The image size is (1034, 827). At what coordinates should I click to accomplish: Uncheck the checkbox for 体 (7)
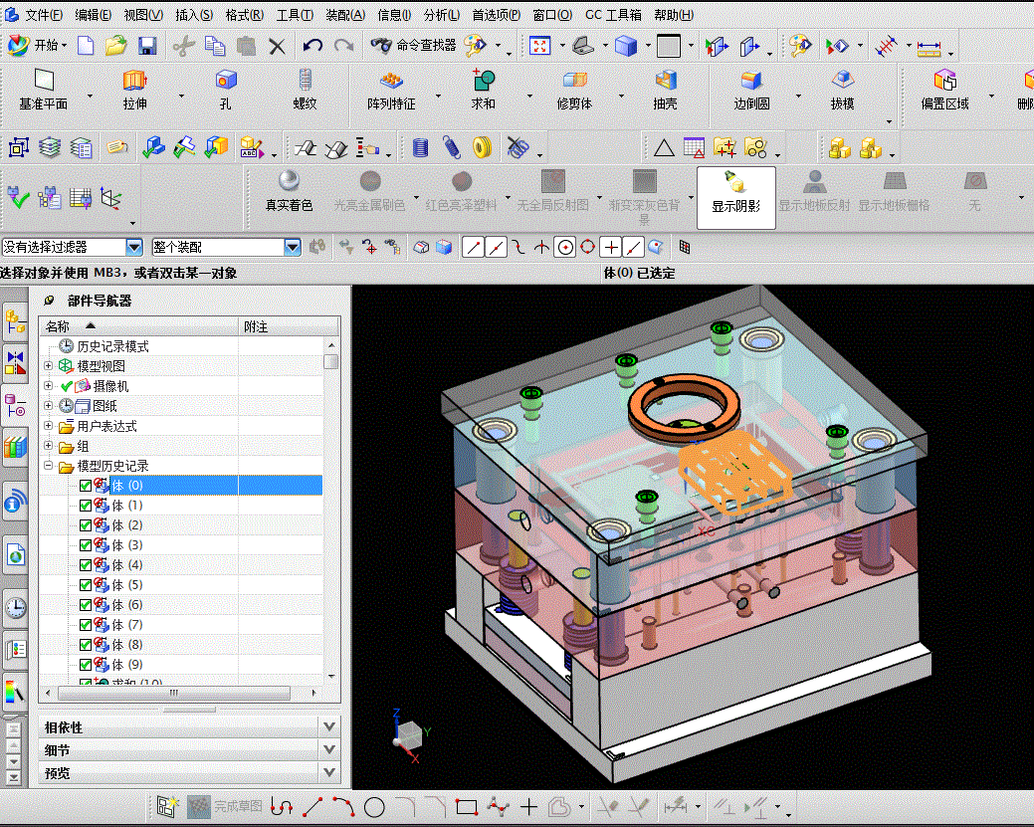coord(86,625)
